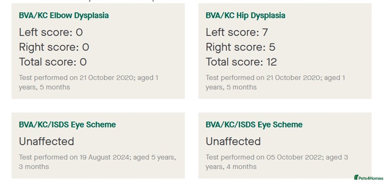389x183 pixels.
Task: Click the hip Right score: 5 text
Action: [x=240, y=47]
